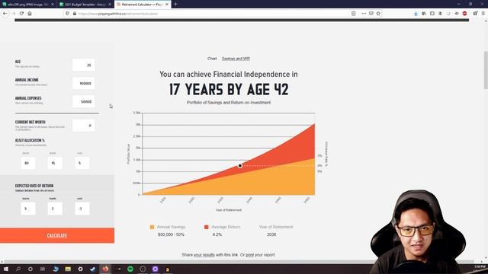Click the Average Return legend swatch
488x274 pixels.
click(x=206, y=227)
